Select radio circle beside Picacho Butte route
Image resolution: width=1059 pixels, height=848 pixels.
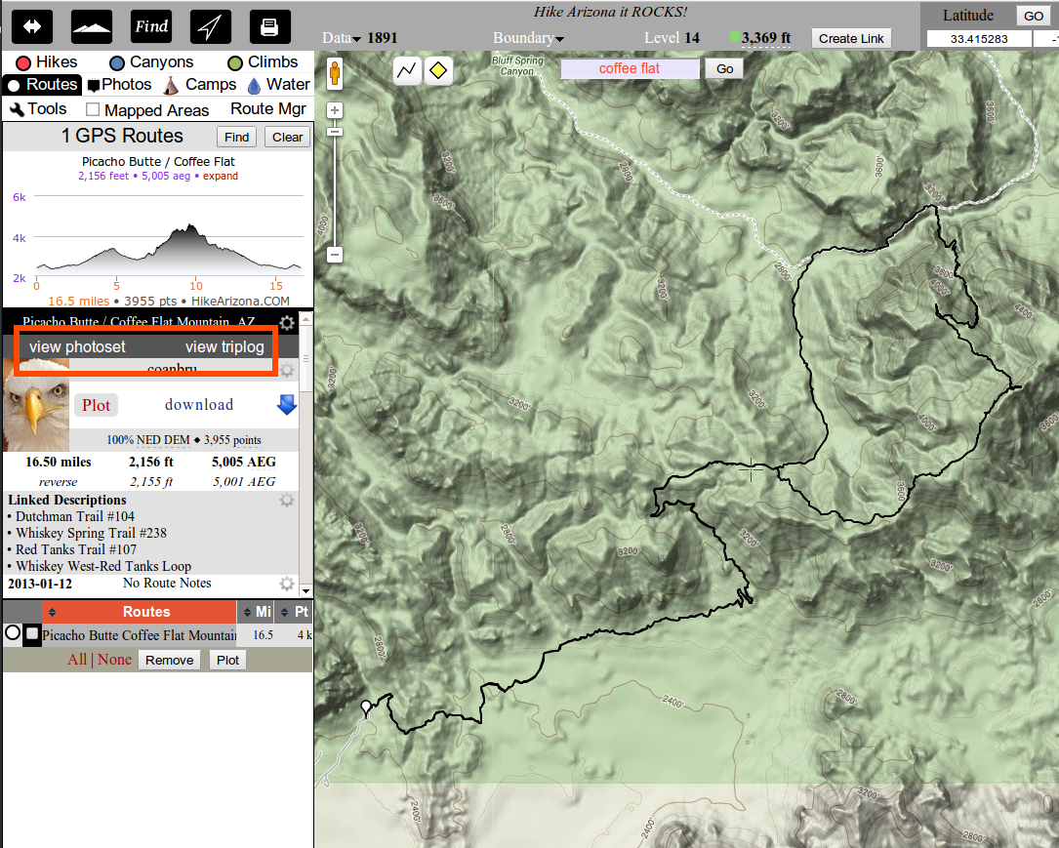pyautogui.click(x=13, y=634)
